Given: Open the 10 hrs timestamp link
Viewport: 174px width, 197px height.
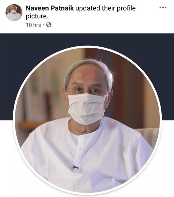Looking at the screenshot, I should 34,25.
